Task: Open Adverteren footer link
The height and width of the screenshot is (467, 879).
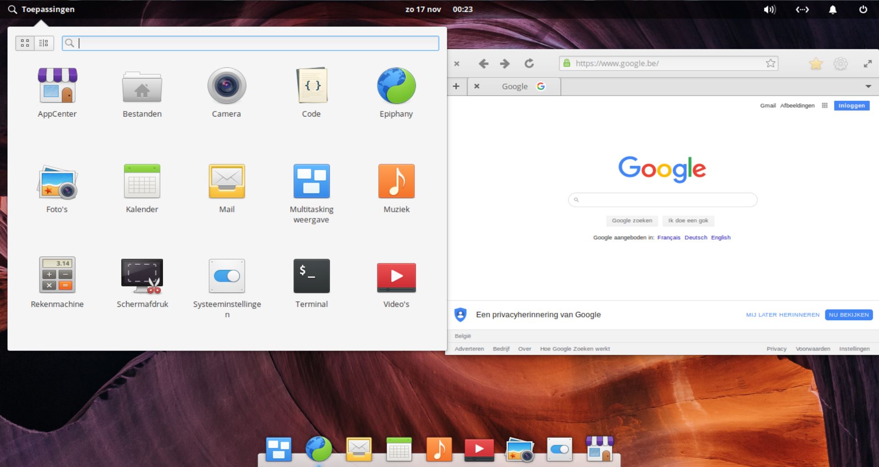Action: 469,349
